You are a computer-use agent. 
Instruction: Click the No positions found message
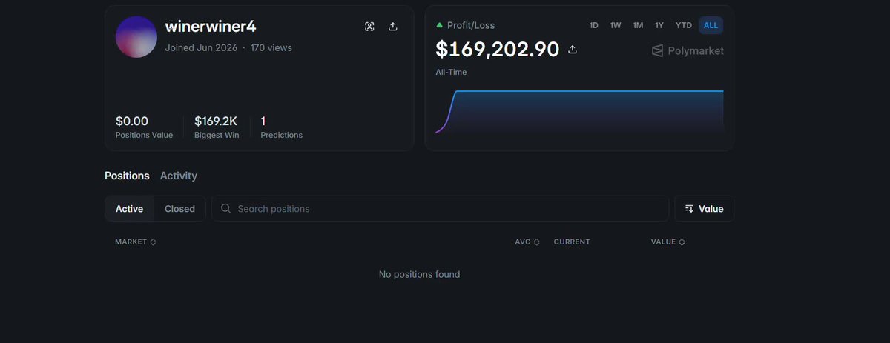tap(419, 274)
